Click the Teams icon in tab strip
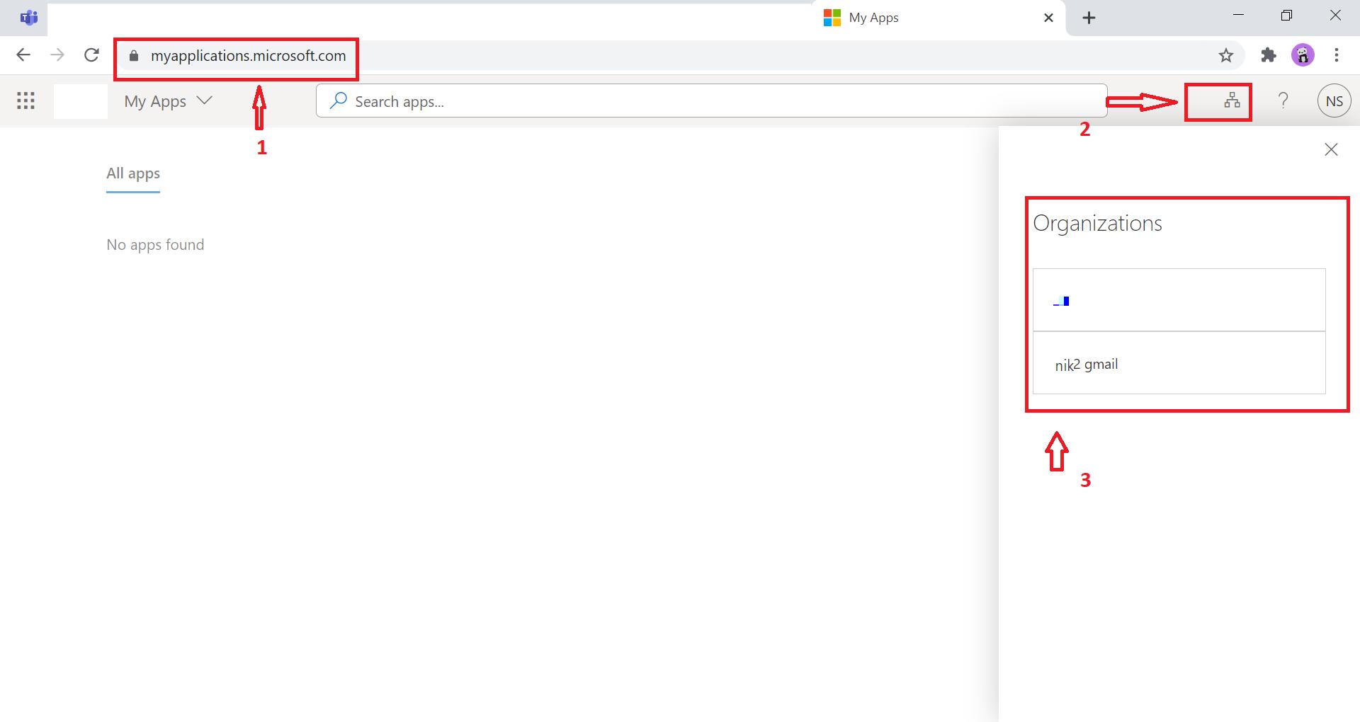 (x=29, y=18)
